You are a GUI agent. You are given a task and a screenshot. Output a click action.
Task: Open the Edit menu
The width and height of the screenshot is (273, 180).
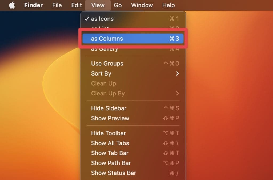pyautogui.click(x=77, y=5)
